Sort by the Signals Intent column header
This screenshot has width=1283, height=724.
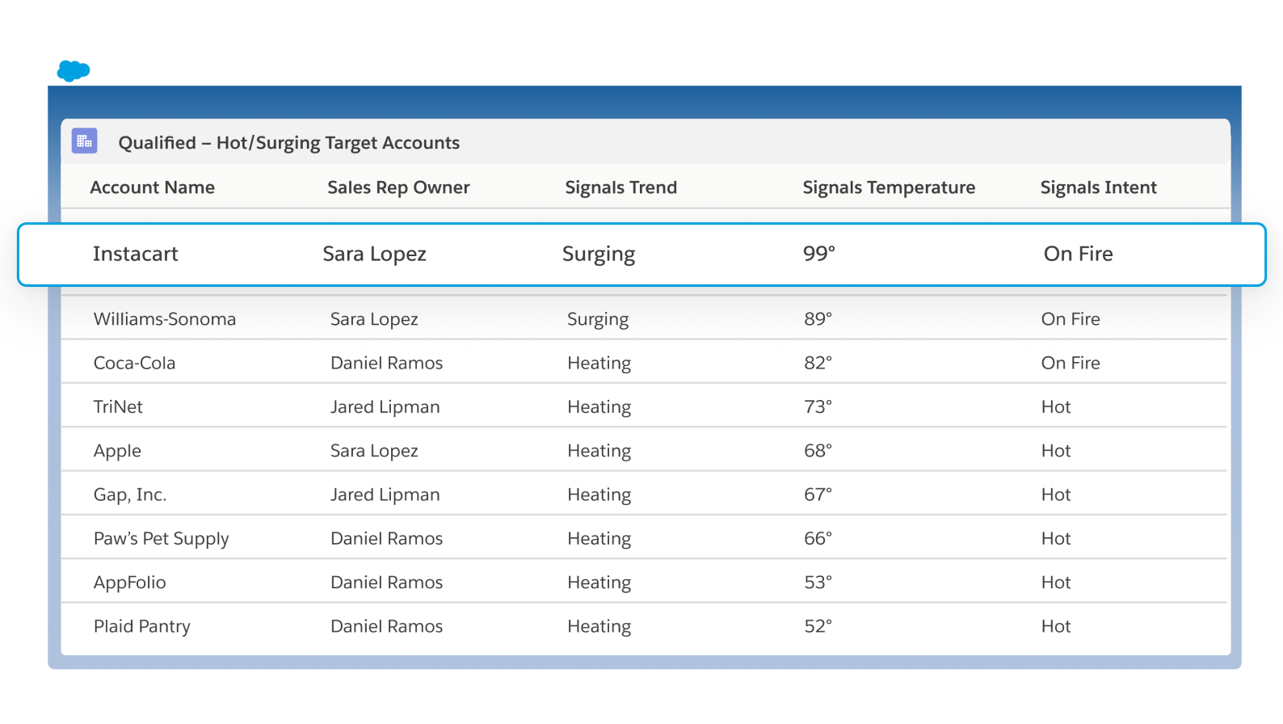click(1099, 187)
